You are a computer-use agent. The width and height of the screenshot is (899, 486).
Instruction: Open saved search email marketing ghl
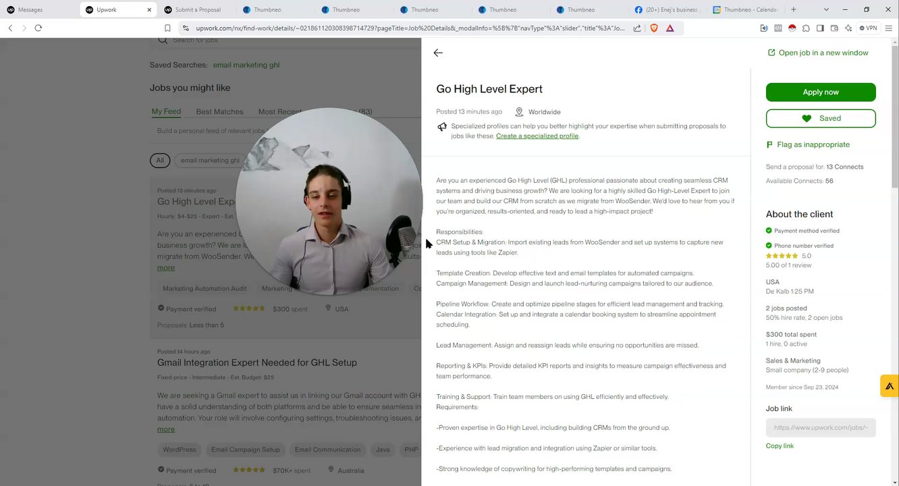pyautogui.click(x=246, y=65)
